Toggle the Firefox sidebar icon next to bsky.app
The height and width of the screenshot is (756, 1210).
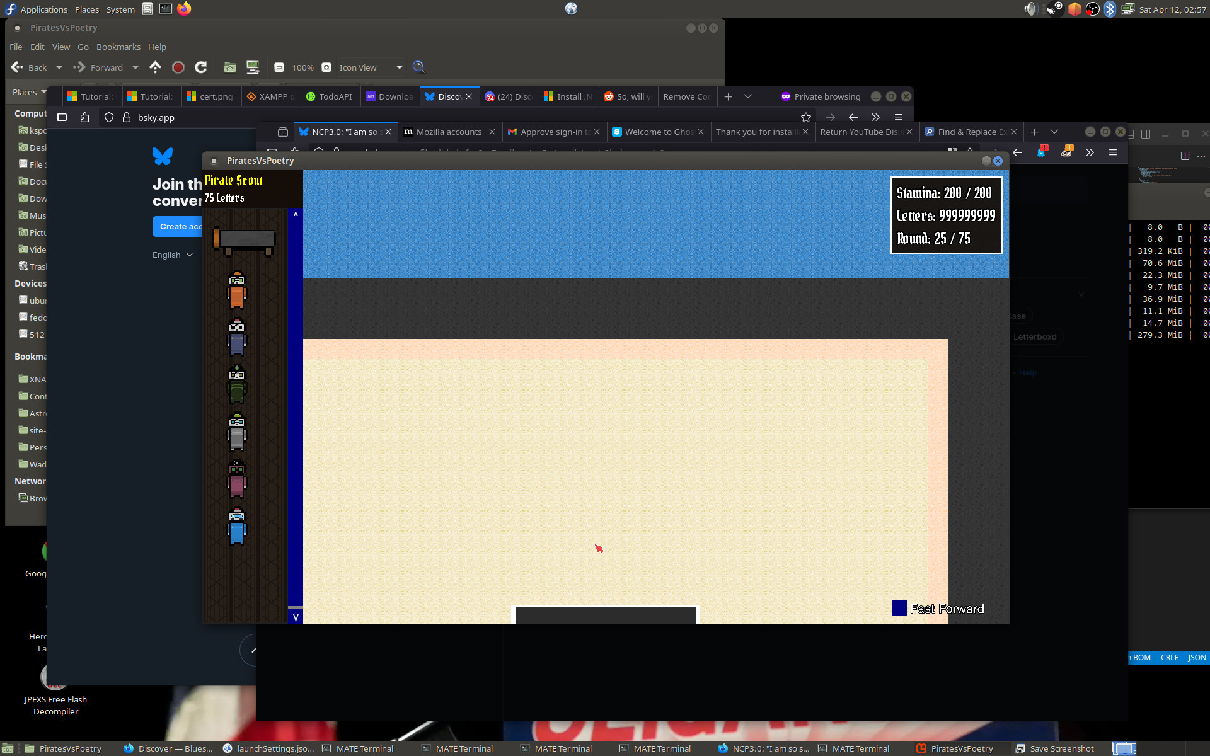tap(62, 117)
